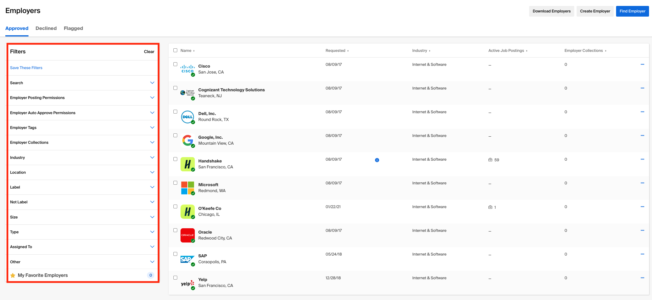Expand the Search filter
The image size is (652, 300).
point(83,83)
